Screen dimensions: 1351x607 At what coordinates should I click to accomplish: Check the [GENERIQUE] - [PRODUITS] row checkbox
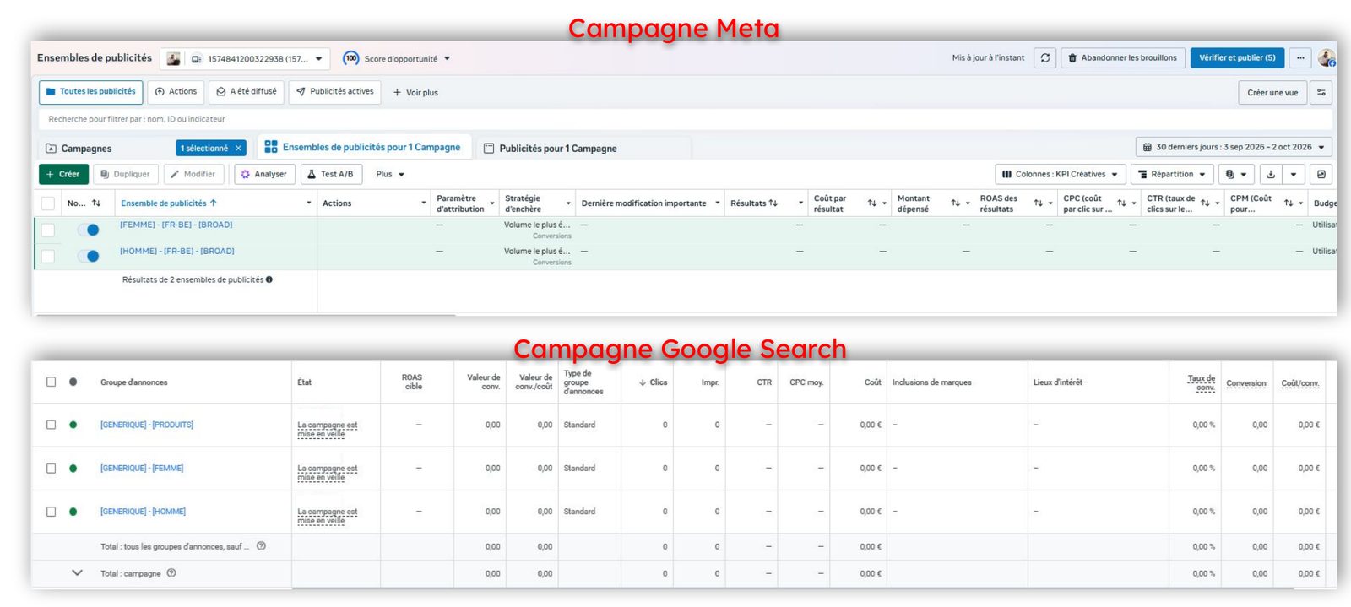(x=52, y=425)
